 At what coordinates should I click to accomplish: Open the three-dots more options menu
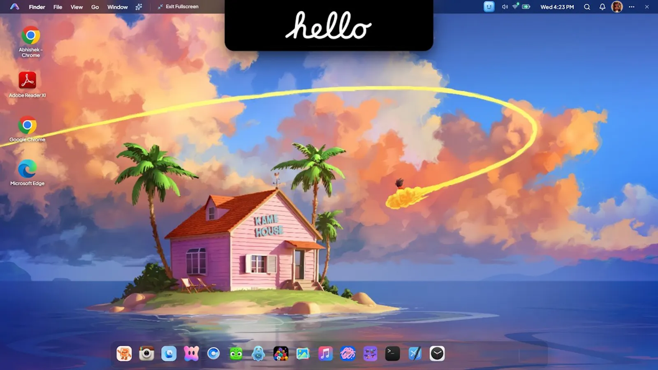tap(632, 7)
